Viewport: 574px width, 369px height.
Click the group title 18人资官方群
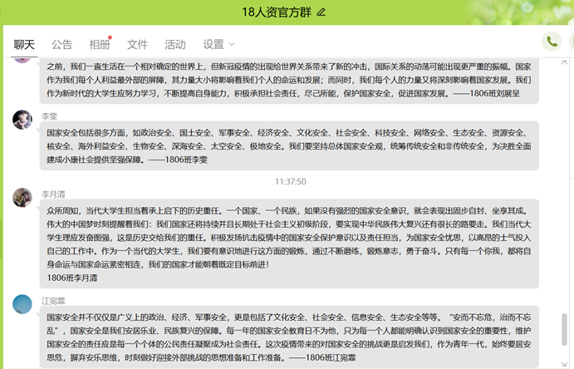point(277,12)
